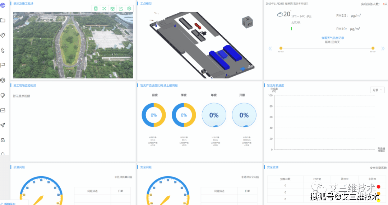Viewport: 388px width, 205px height.
Task: Click the left double-chevron on the weather timeline
Action: (270, 48)
